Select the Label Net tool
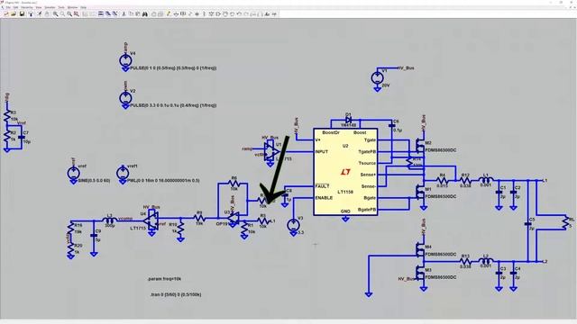 point(183,14)
